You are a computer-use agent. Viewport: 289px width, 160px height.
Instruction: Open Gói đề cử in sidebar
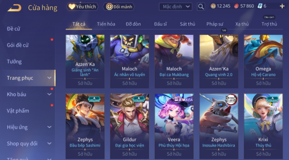pos(18,45)
